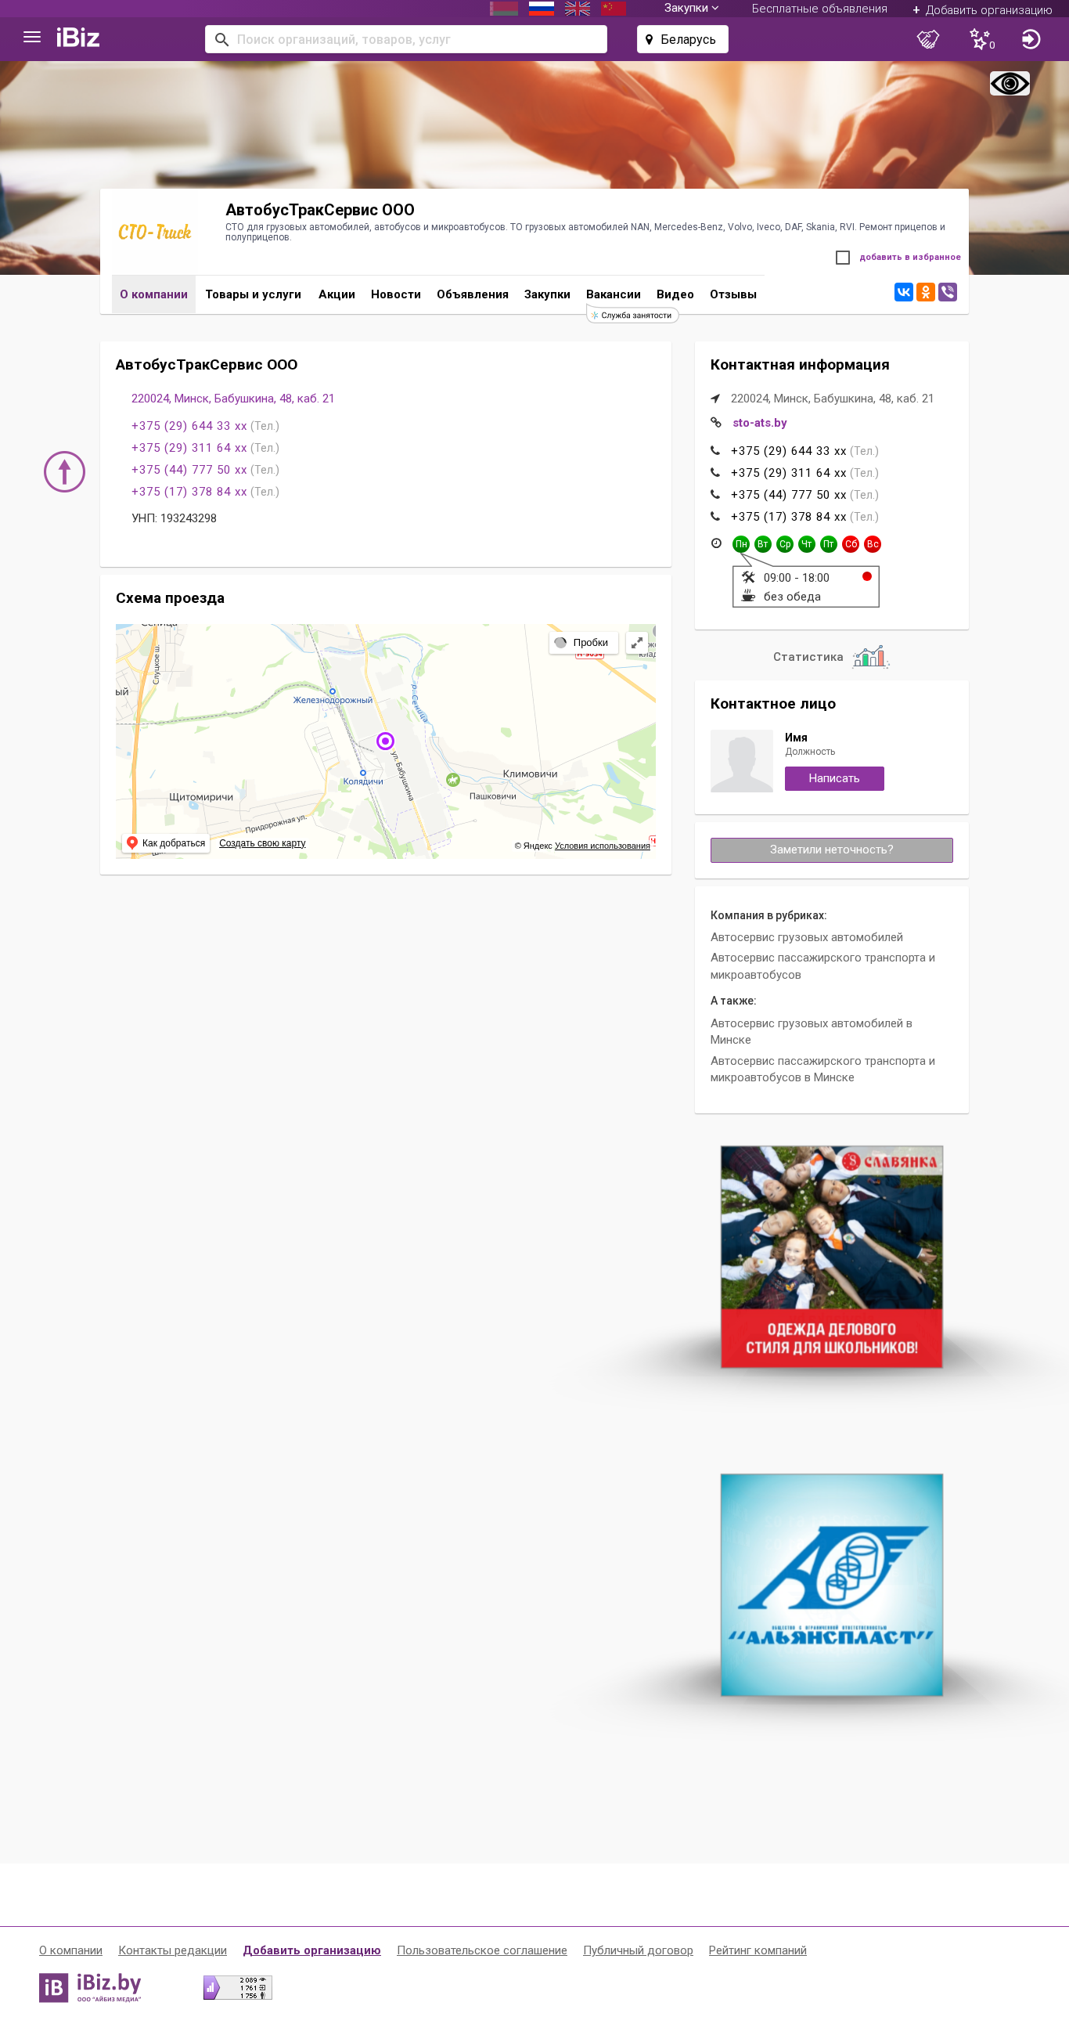Click the login arrow icon in header

pos(1031,39)
